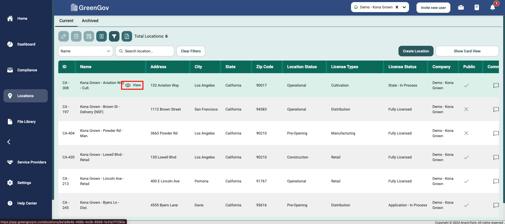Image resolution: width=505 pixels, height=224 pixels.
Task: Click the trash delete icon
Action: pyautogui.click(x=76, y=36)
